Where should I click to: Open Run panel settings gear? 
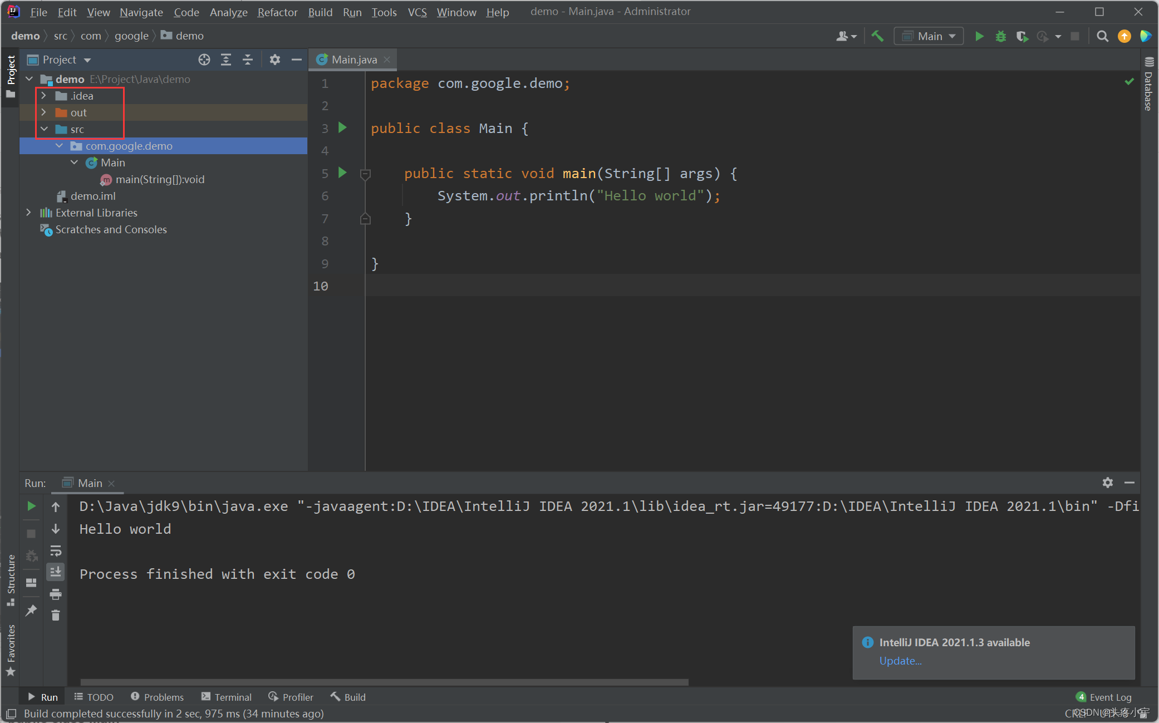click(1107, 483)
